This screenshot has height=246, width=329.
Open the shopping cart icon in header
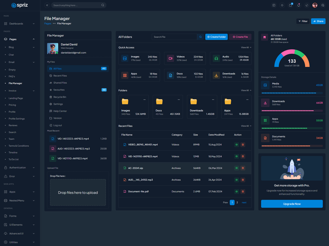(290, 5)
